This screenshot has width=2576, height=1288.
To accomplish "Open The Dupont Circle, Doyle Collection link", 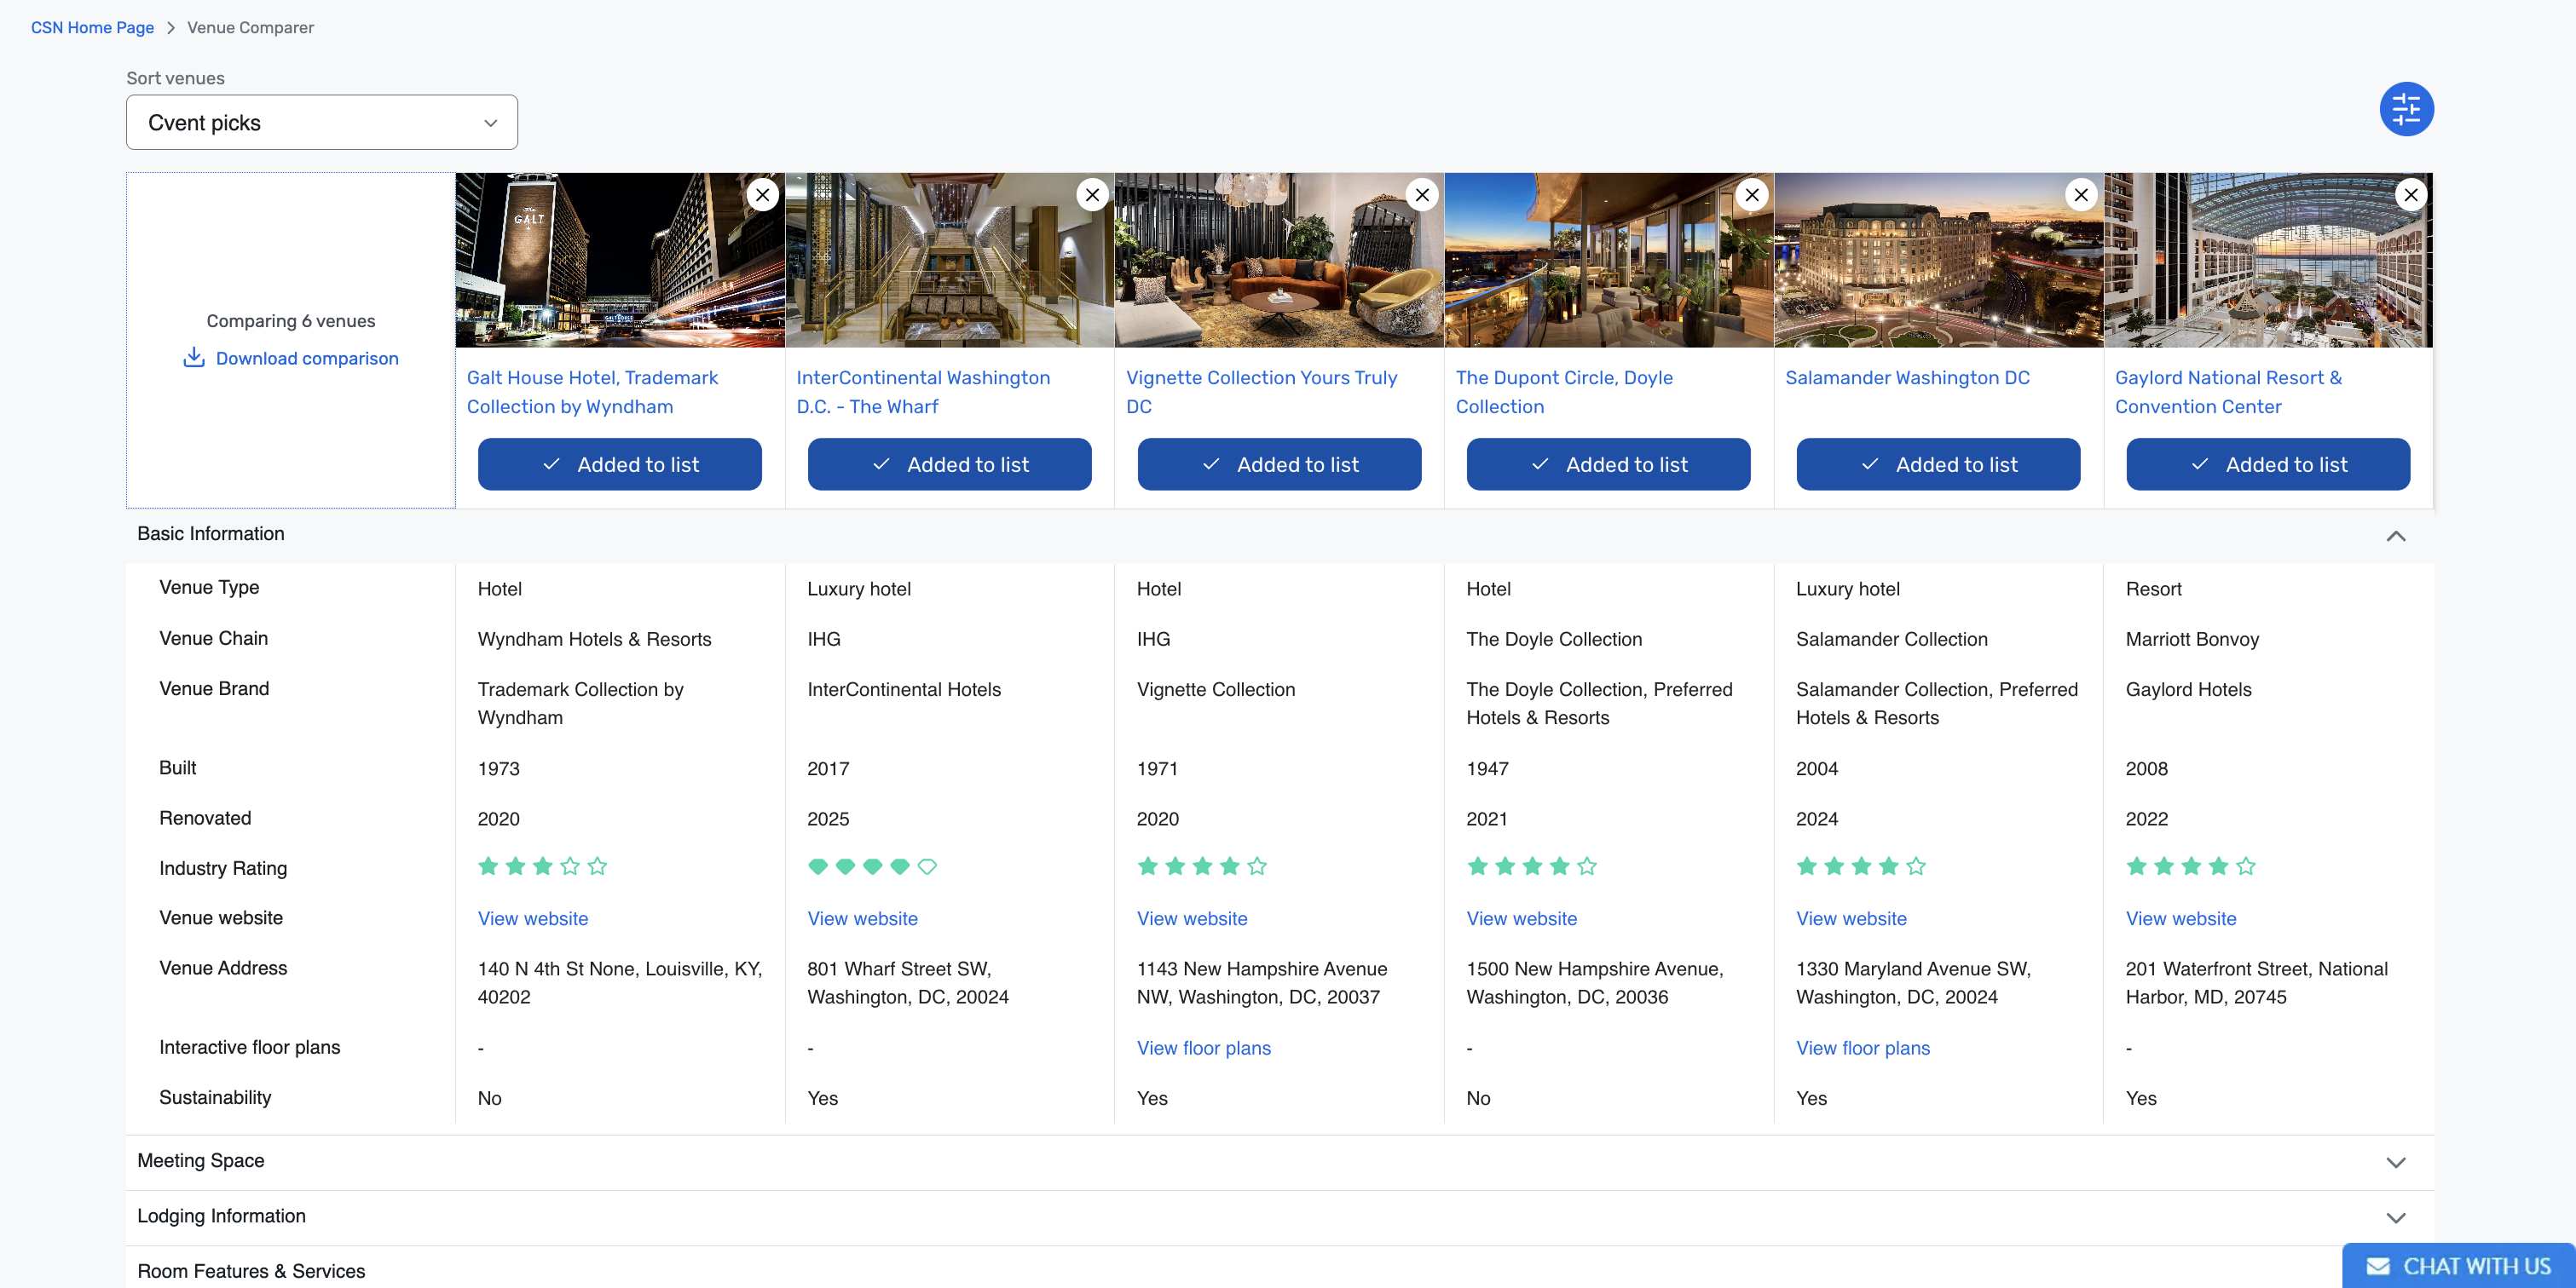I will coord(1564,392).
